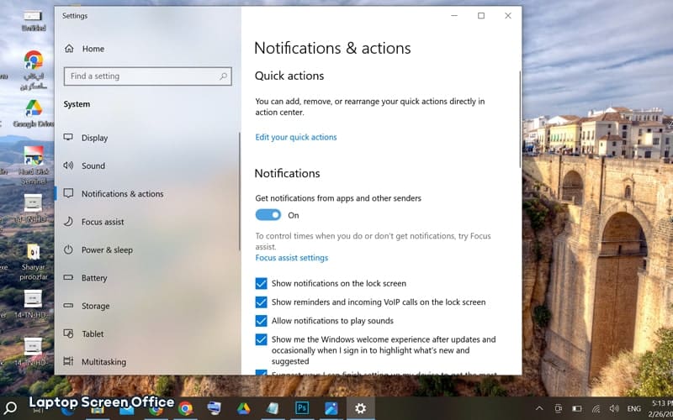Open the notebook app icon beside Photoshop

tap(273, 408)
